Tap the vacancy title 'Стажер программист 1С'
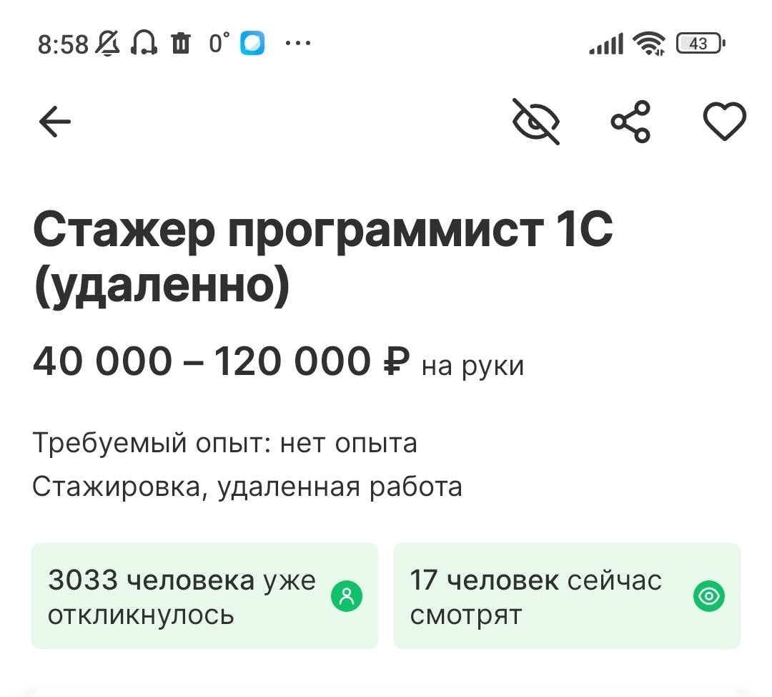 [x=322, y=230]
